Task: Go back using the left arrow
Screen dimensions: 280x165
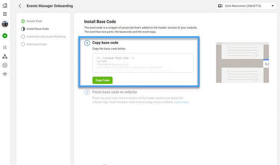Action: (20, 6)
